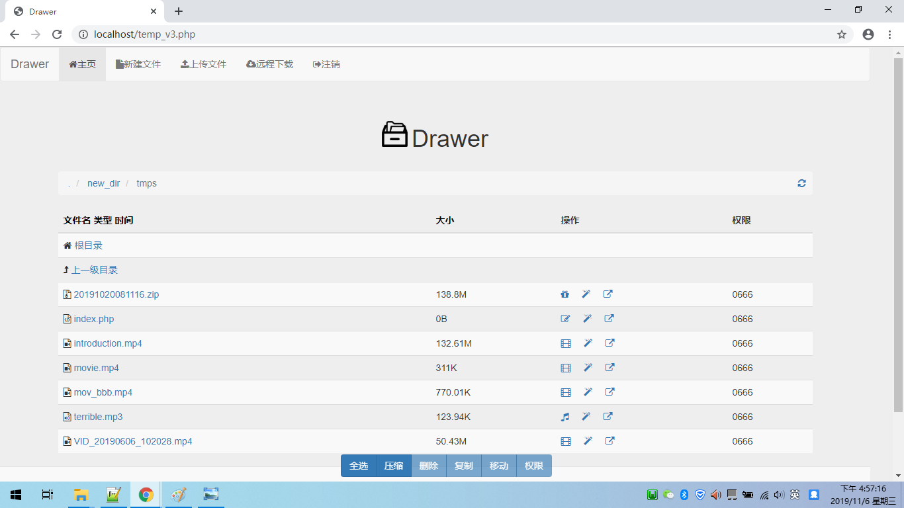Open 上传文件 in the navbar
The width and height of the screenshot is (904, 508).
(x=204, y=64)
